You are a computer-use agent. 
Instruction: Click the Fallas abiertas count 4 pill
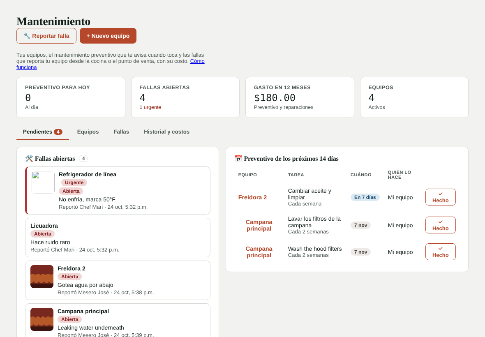[83, 158]
